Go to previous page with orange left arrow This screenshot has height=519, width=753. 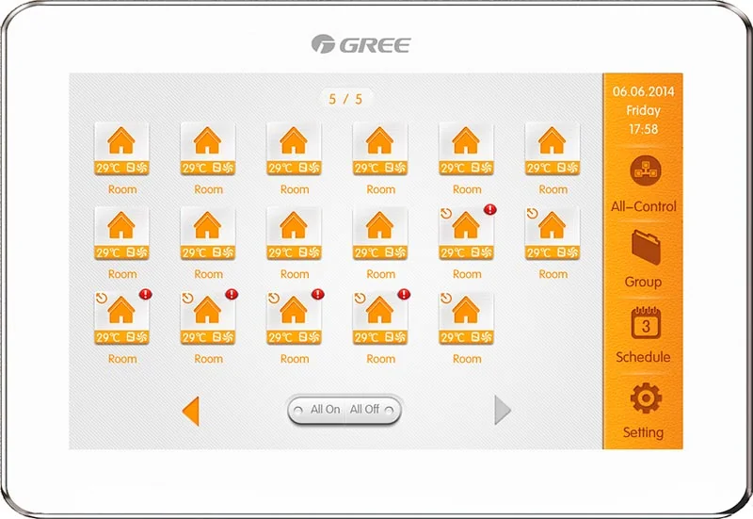pos(190,410)
